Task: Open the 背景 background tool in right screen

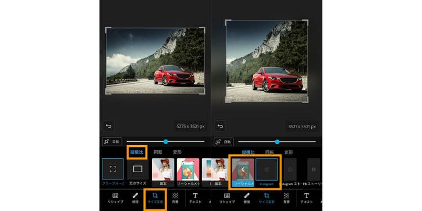Action: (286, 198)
